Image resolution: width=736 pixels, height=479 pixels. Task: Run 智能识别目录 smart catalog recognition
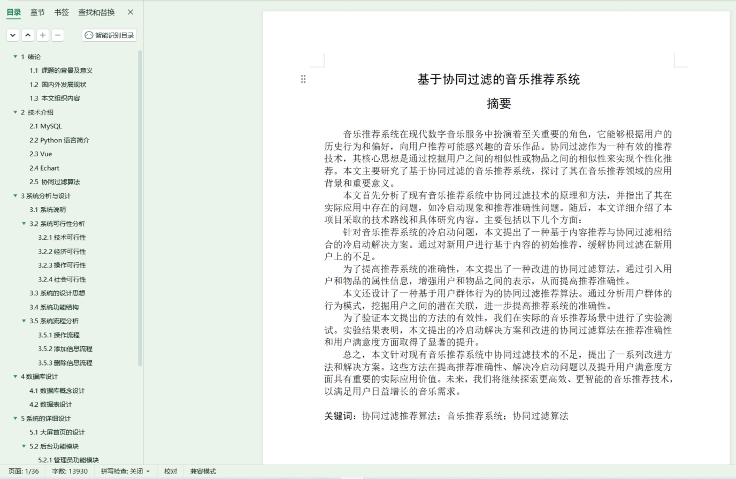coord(110,35)
